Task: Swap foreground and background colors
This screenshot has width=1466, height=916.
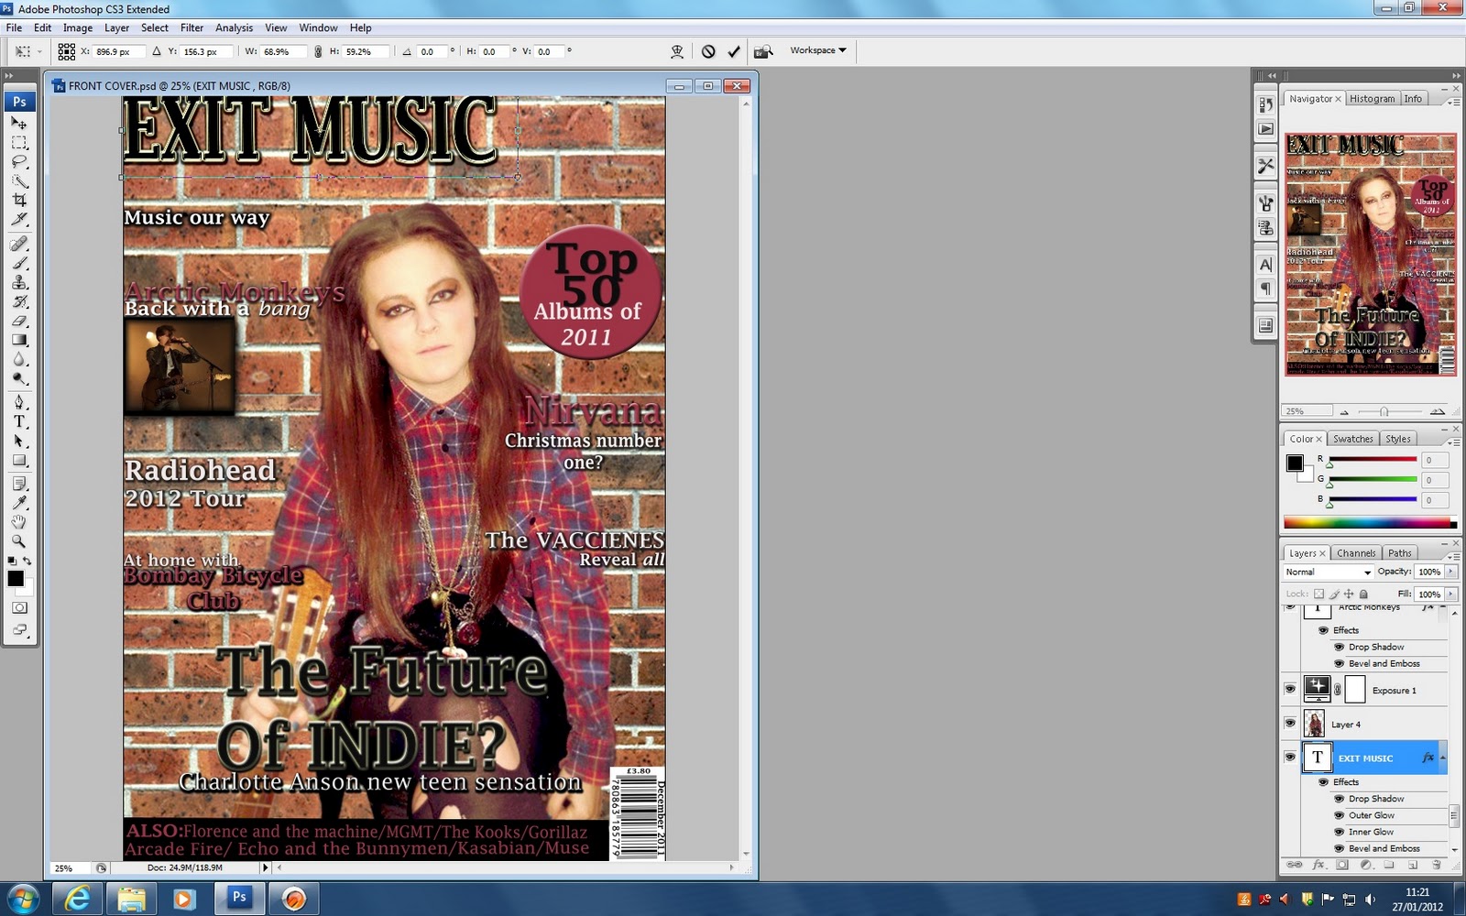Action: point(27,561)
